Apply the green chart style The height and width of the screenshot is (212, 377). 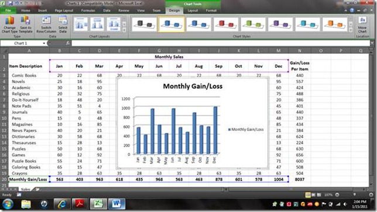[253, 24]
